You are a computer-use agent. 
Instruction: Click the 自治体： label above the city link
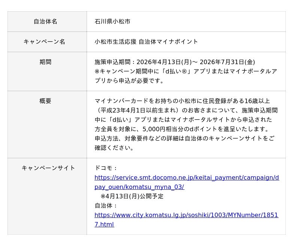coord(106,205)
